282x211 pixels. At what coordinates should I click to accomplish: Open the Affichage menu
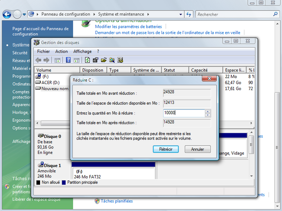[x=82, y=52]
